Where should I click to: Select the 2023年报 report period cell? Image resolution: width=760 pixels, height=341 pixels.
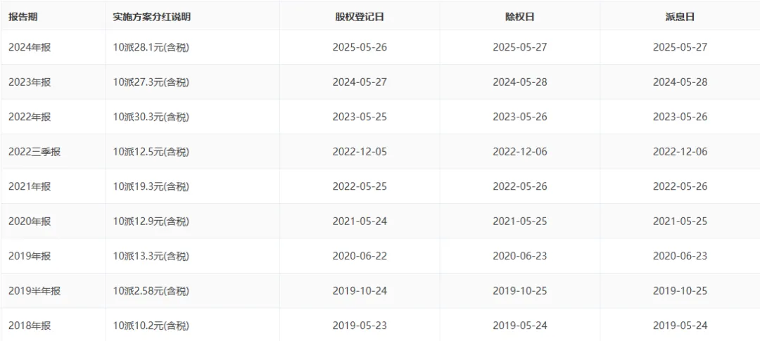coord(30,82)
